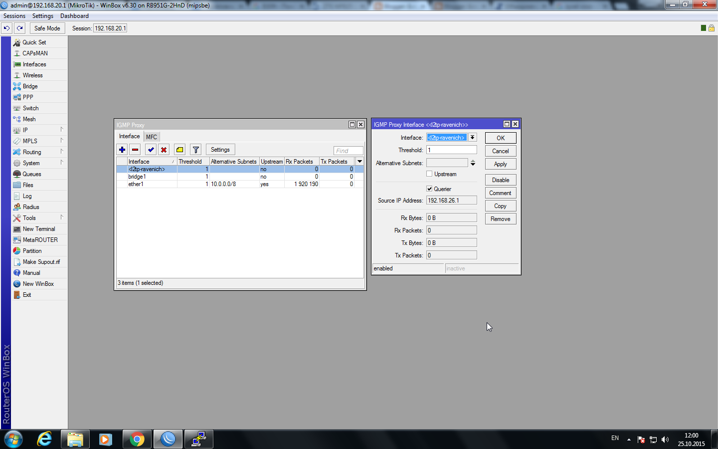Open Quick Set from the sidebar
718x449 pixels.
pyautogui.click(x=39, y=42)
